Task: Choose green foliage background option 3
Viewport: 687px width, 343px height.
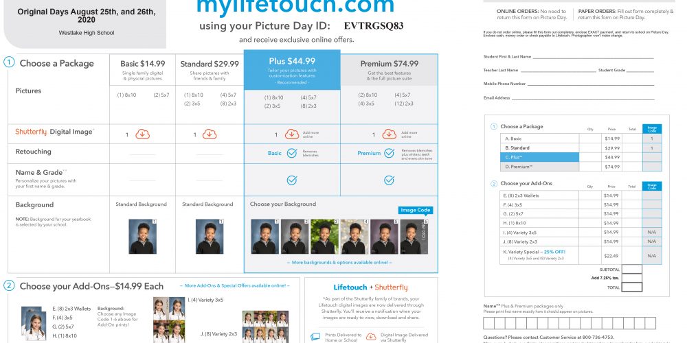Action: pos(325,236)
